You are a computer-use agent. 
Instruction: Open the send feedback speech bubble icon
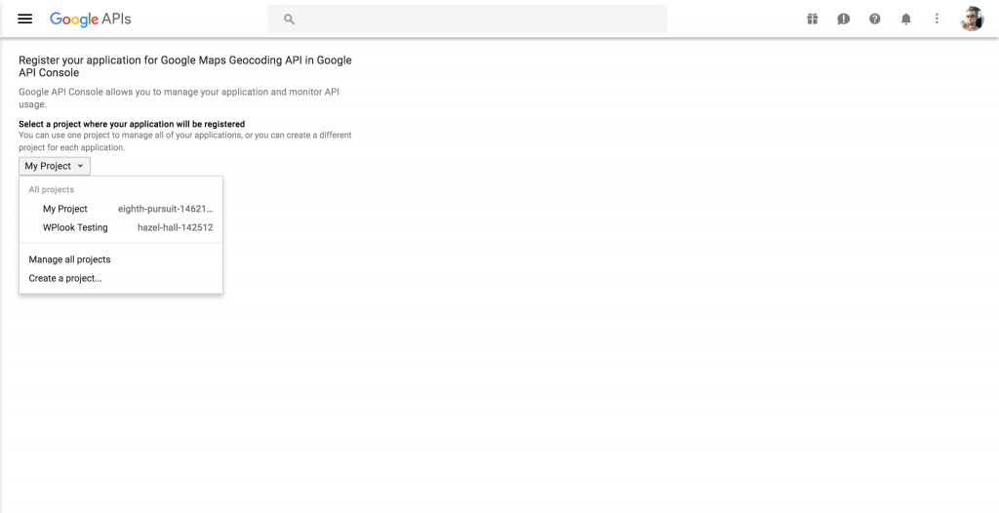pyautogui.click(x=843, y=19)
